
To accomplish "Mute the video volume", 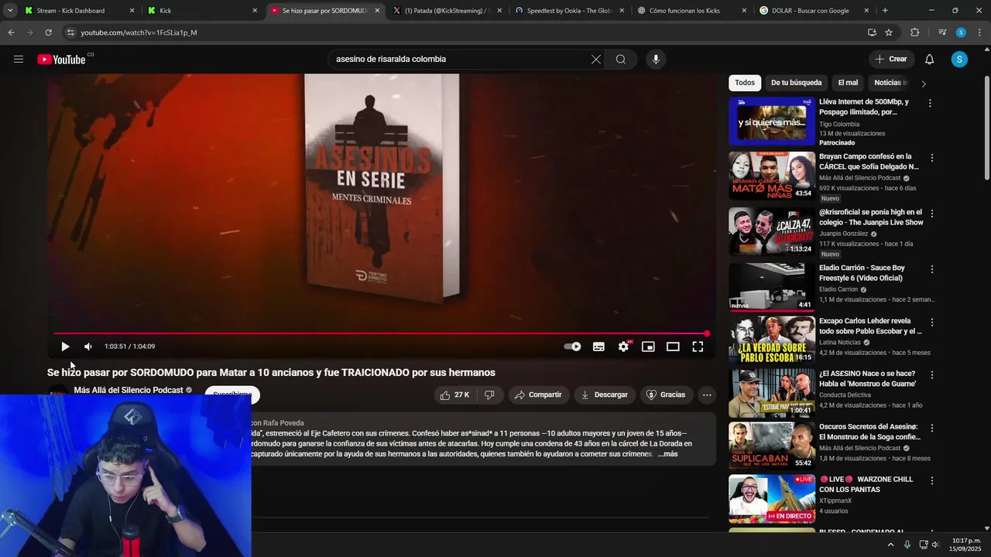I will point(88,347).
